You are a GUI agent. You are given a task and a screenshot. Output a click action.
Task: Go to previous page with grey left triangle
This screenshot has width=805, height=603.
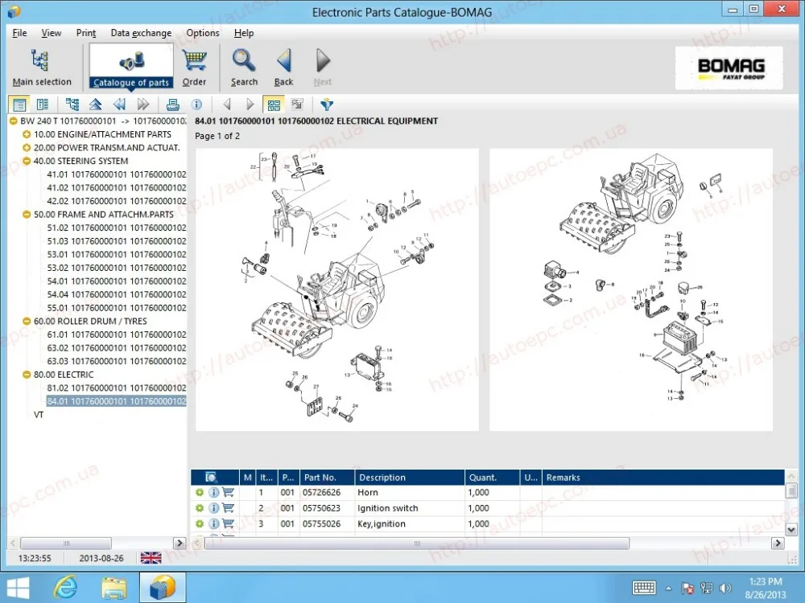click(226, 105)
